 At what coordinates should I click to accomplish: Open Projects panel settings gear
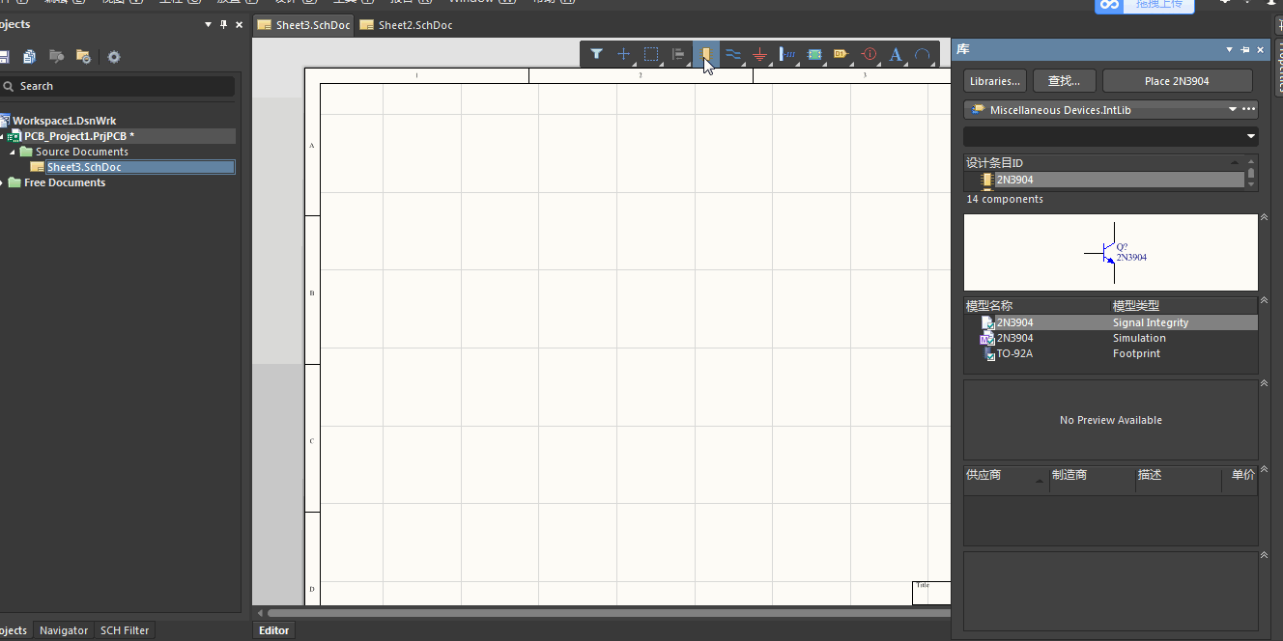(x=114, y=57)
